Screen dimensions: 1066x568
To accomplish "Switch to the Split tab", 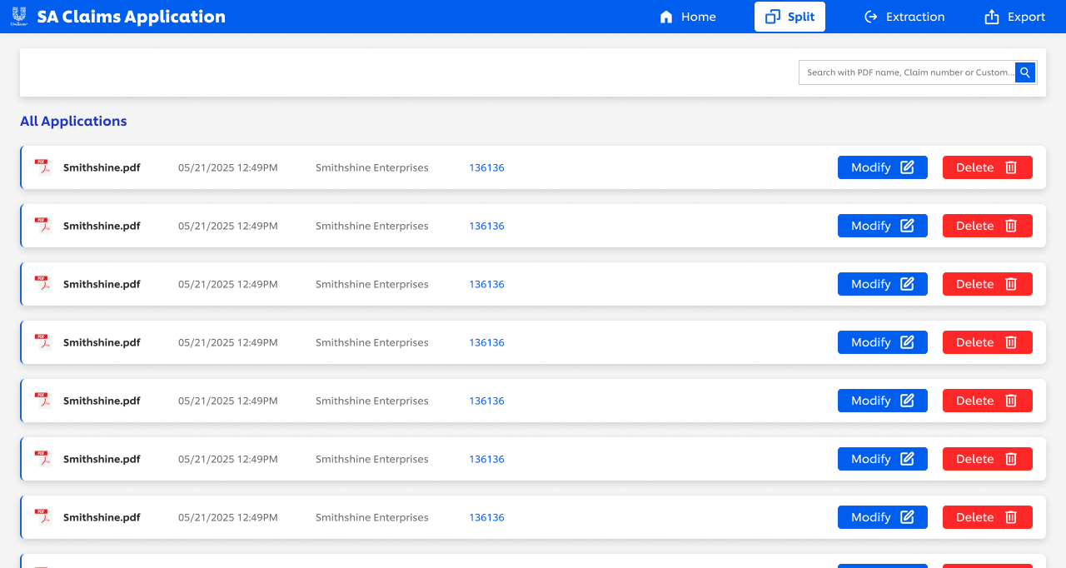I will pos(790,17).
